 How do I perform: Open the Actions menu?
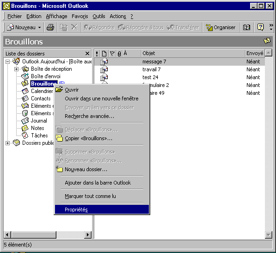point(118,16)
